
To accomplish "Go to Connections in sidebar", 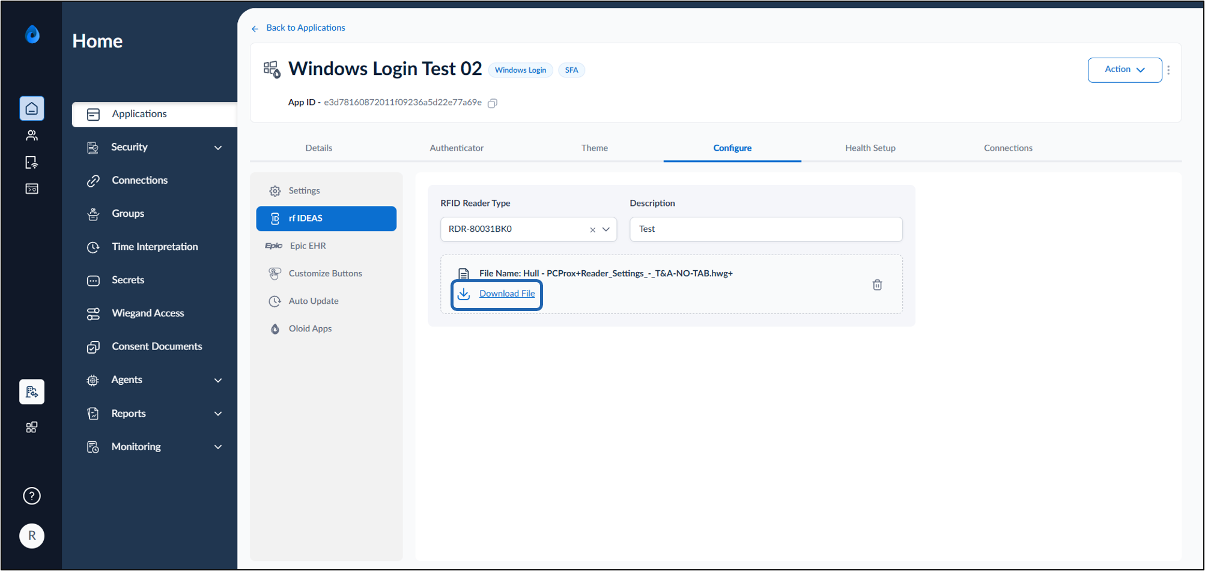I will click(154, 181).
